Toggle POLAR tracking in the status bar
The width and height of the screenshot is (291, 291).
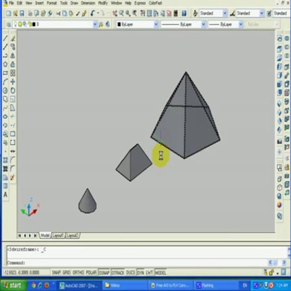coord(91,272)
